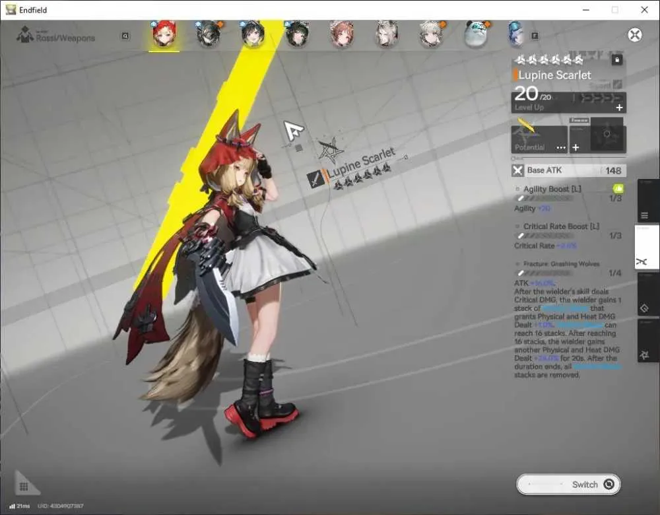Open the highlighted weapon side tab

[x=647, y=247]
